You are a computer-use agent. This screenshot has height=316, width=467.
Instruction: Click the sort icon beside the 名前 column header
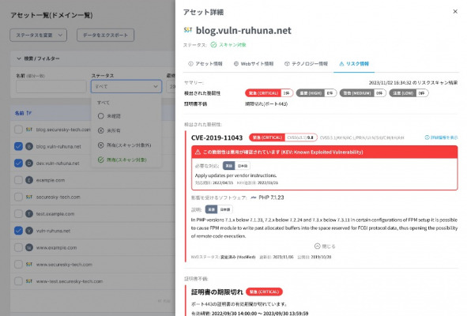[29, 113]
